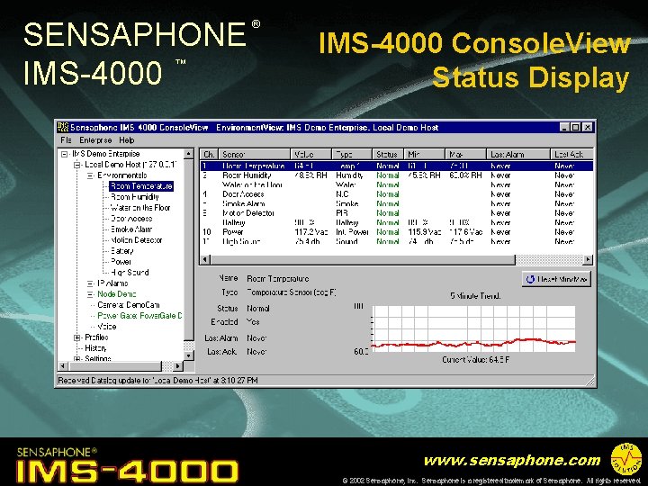The width and height of the screenshot is (648, 486).
Task: Click the ConsoleView title bar app icon
Action: (63, 127)
